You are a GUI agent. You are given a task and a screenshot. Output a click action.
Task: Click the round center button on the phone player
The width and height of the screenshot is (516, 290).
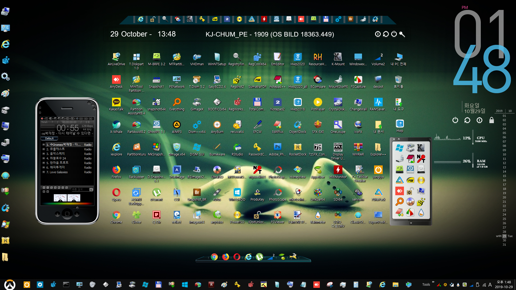click(x=67, y=214)
